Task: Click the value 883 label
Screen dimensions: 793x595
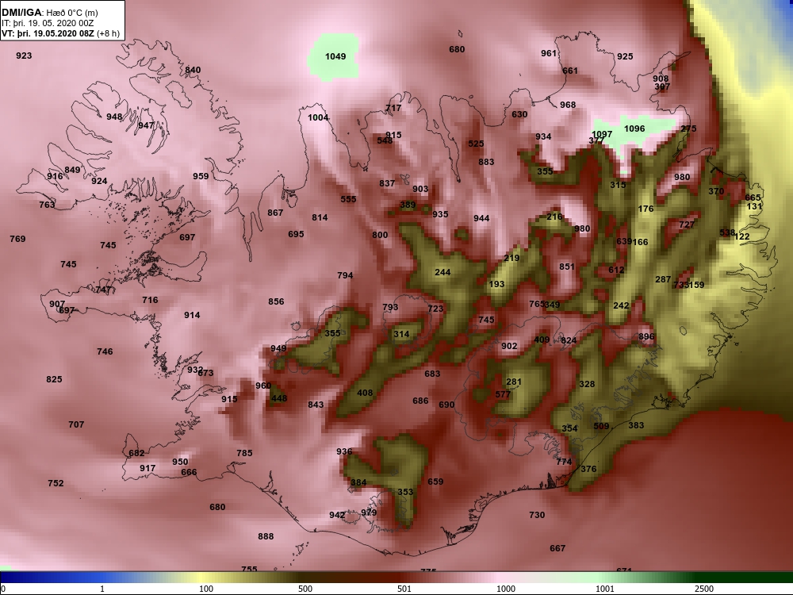Action: (x=486, y=162)
